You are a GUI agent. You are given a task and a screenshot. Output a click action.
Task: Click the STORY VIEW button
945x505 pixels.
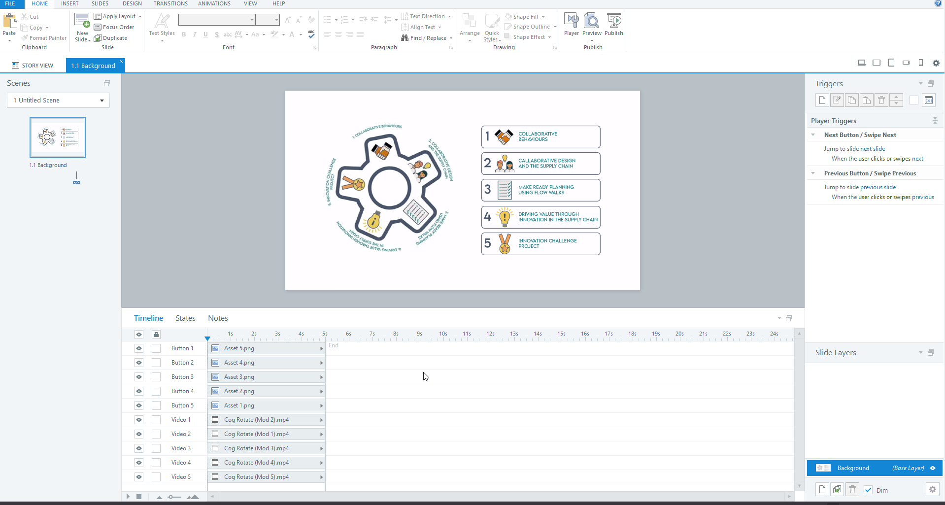33,66
